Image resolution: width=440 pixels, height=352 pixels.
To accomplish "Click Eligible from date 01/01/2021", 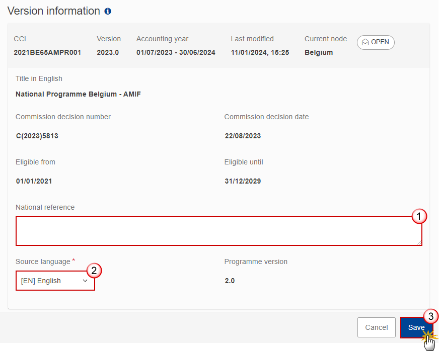I will [x=34, y=181].
